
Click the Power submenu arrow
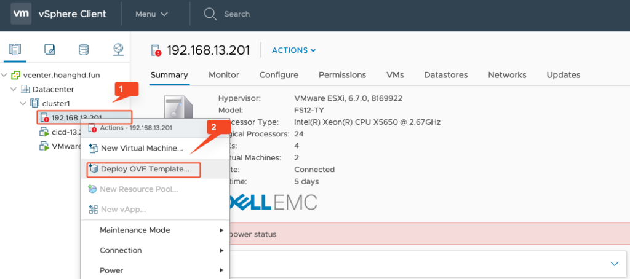coord(221,270)
